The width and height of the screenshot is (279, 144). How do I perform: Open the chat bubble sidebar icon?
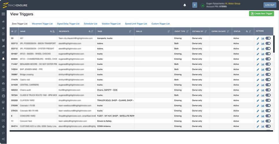pos(3,133)
